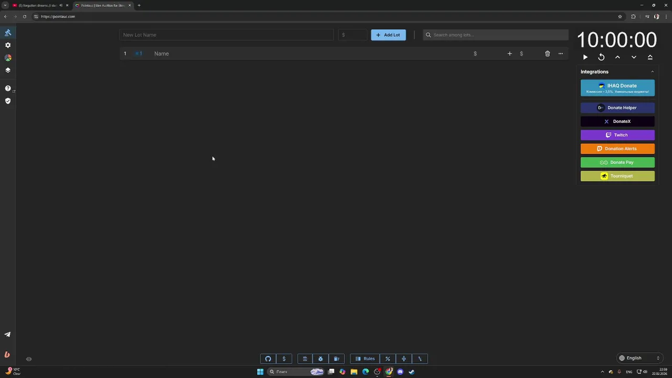Open Discord from taskbar
672x378 pixels.
(x=400, y=372)
